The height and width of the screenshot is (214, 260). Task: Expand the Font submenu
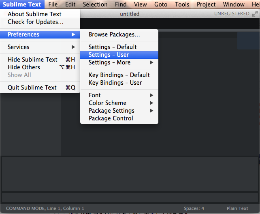click(119, 95)
